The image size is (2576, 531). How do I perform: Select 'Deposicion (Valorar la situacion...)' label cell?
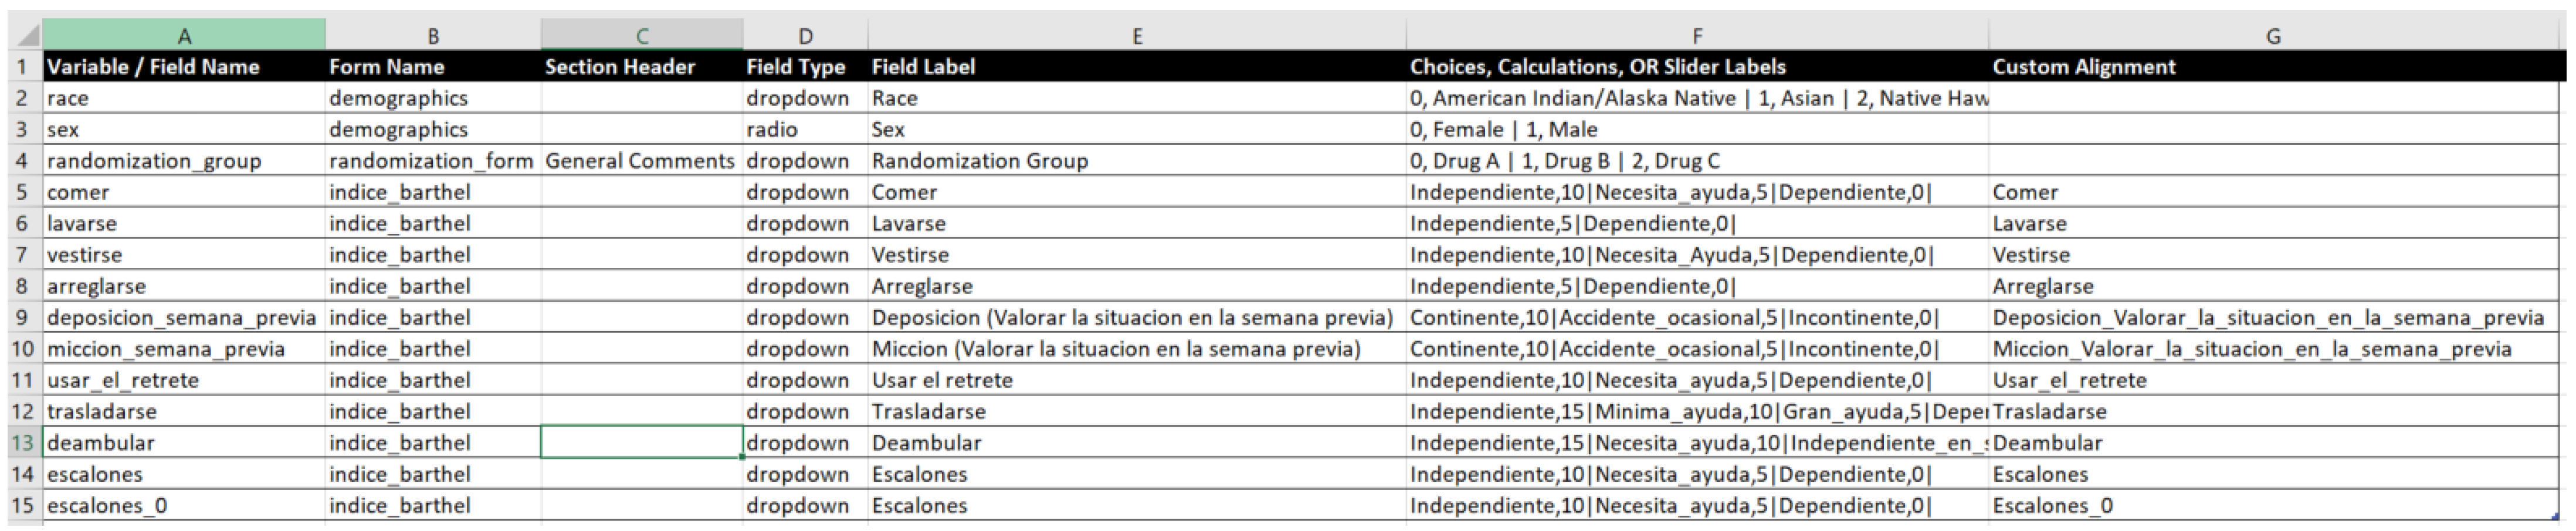1135,318
